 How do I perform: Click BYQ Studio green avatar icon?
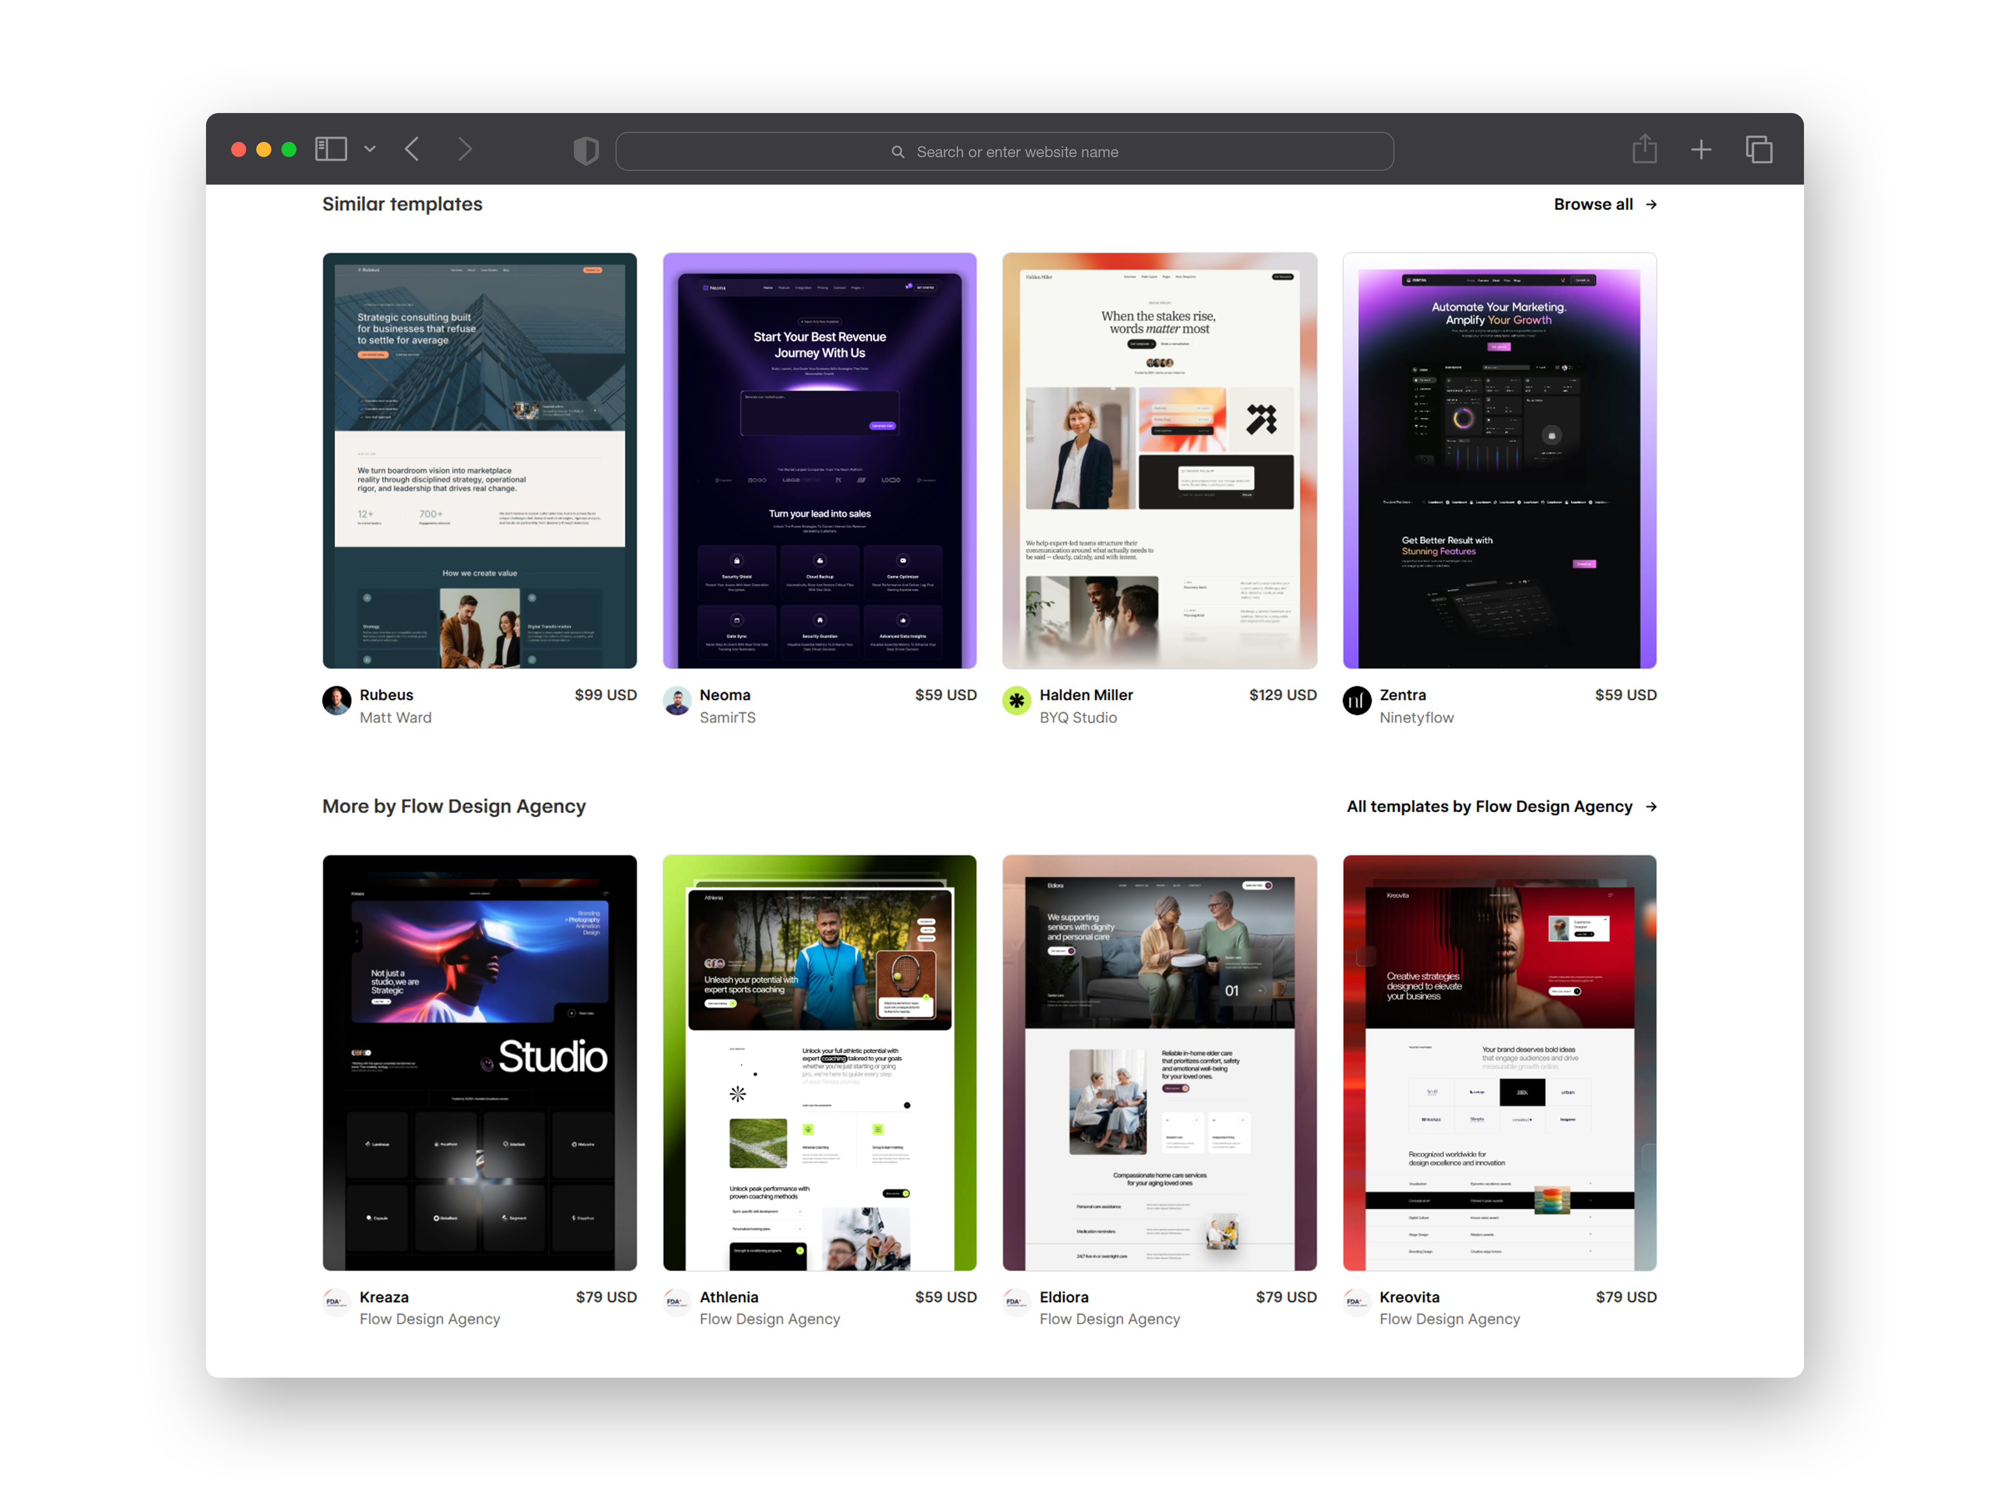pyautogui.click(x=1017, y=700)
